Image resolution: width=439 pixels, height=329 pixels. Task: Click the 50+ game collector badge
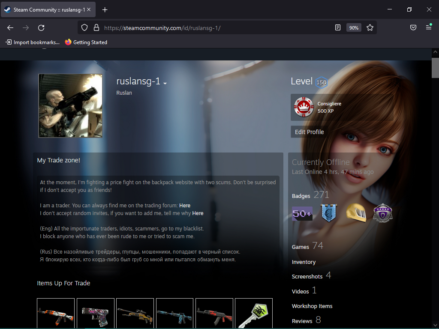point(302,213)
